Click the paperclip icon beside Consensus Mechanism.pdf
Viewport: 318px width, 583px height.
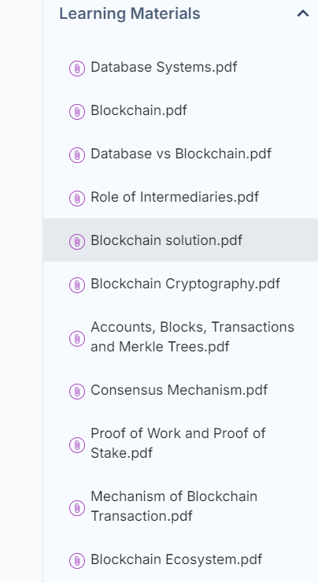tap(77, 391)
